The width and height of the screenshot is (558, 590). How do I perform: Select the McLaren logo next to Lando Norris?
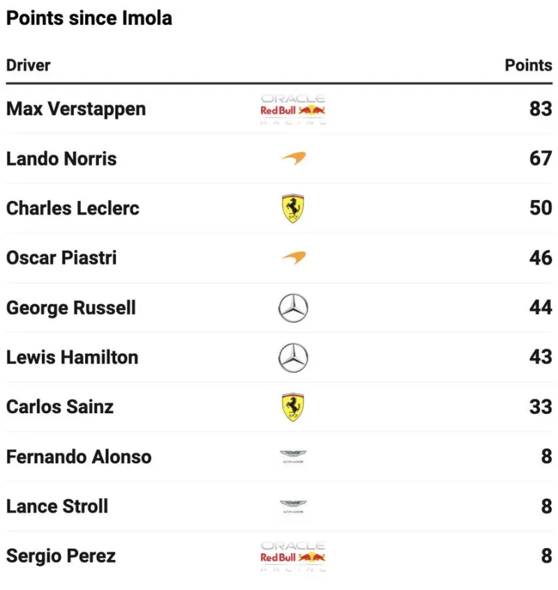pyautogui.click(x=293, y=159)
